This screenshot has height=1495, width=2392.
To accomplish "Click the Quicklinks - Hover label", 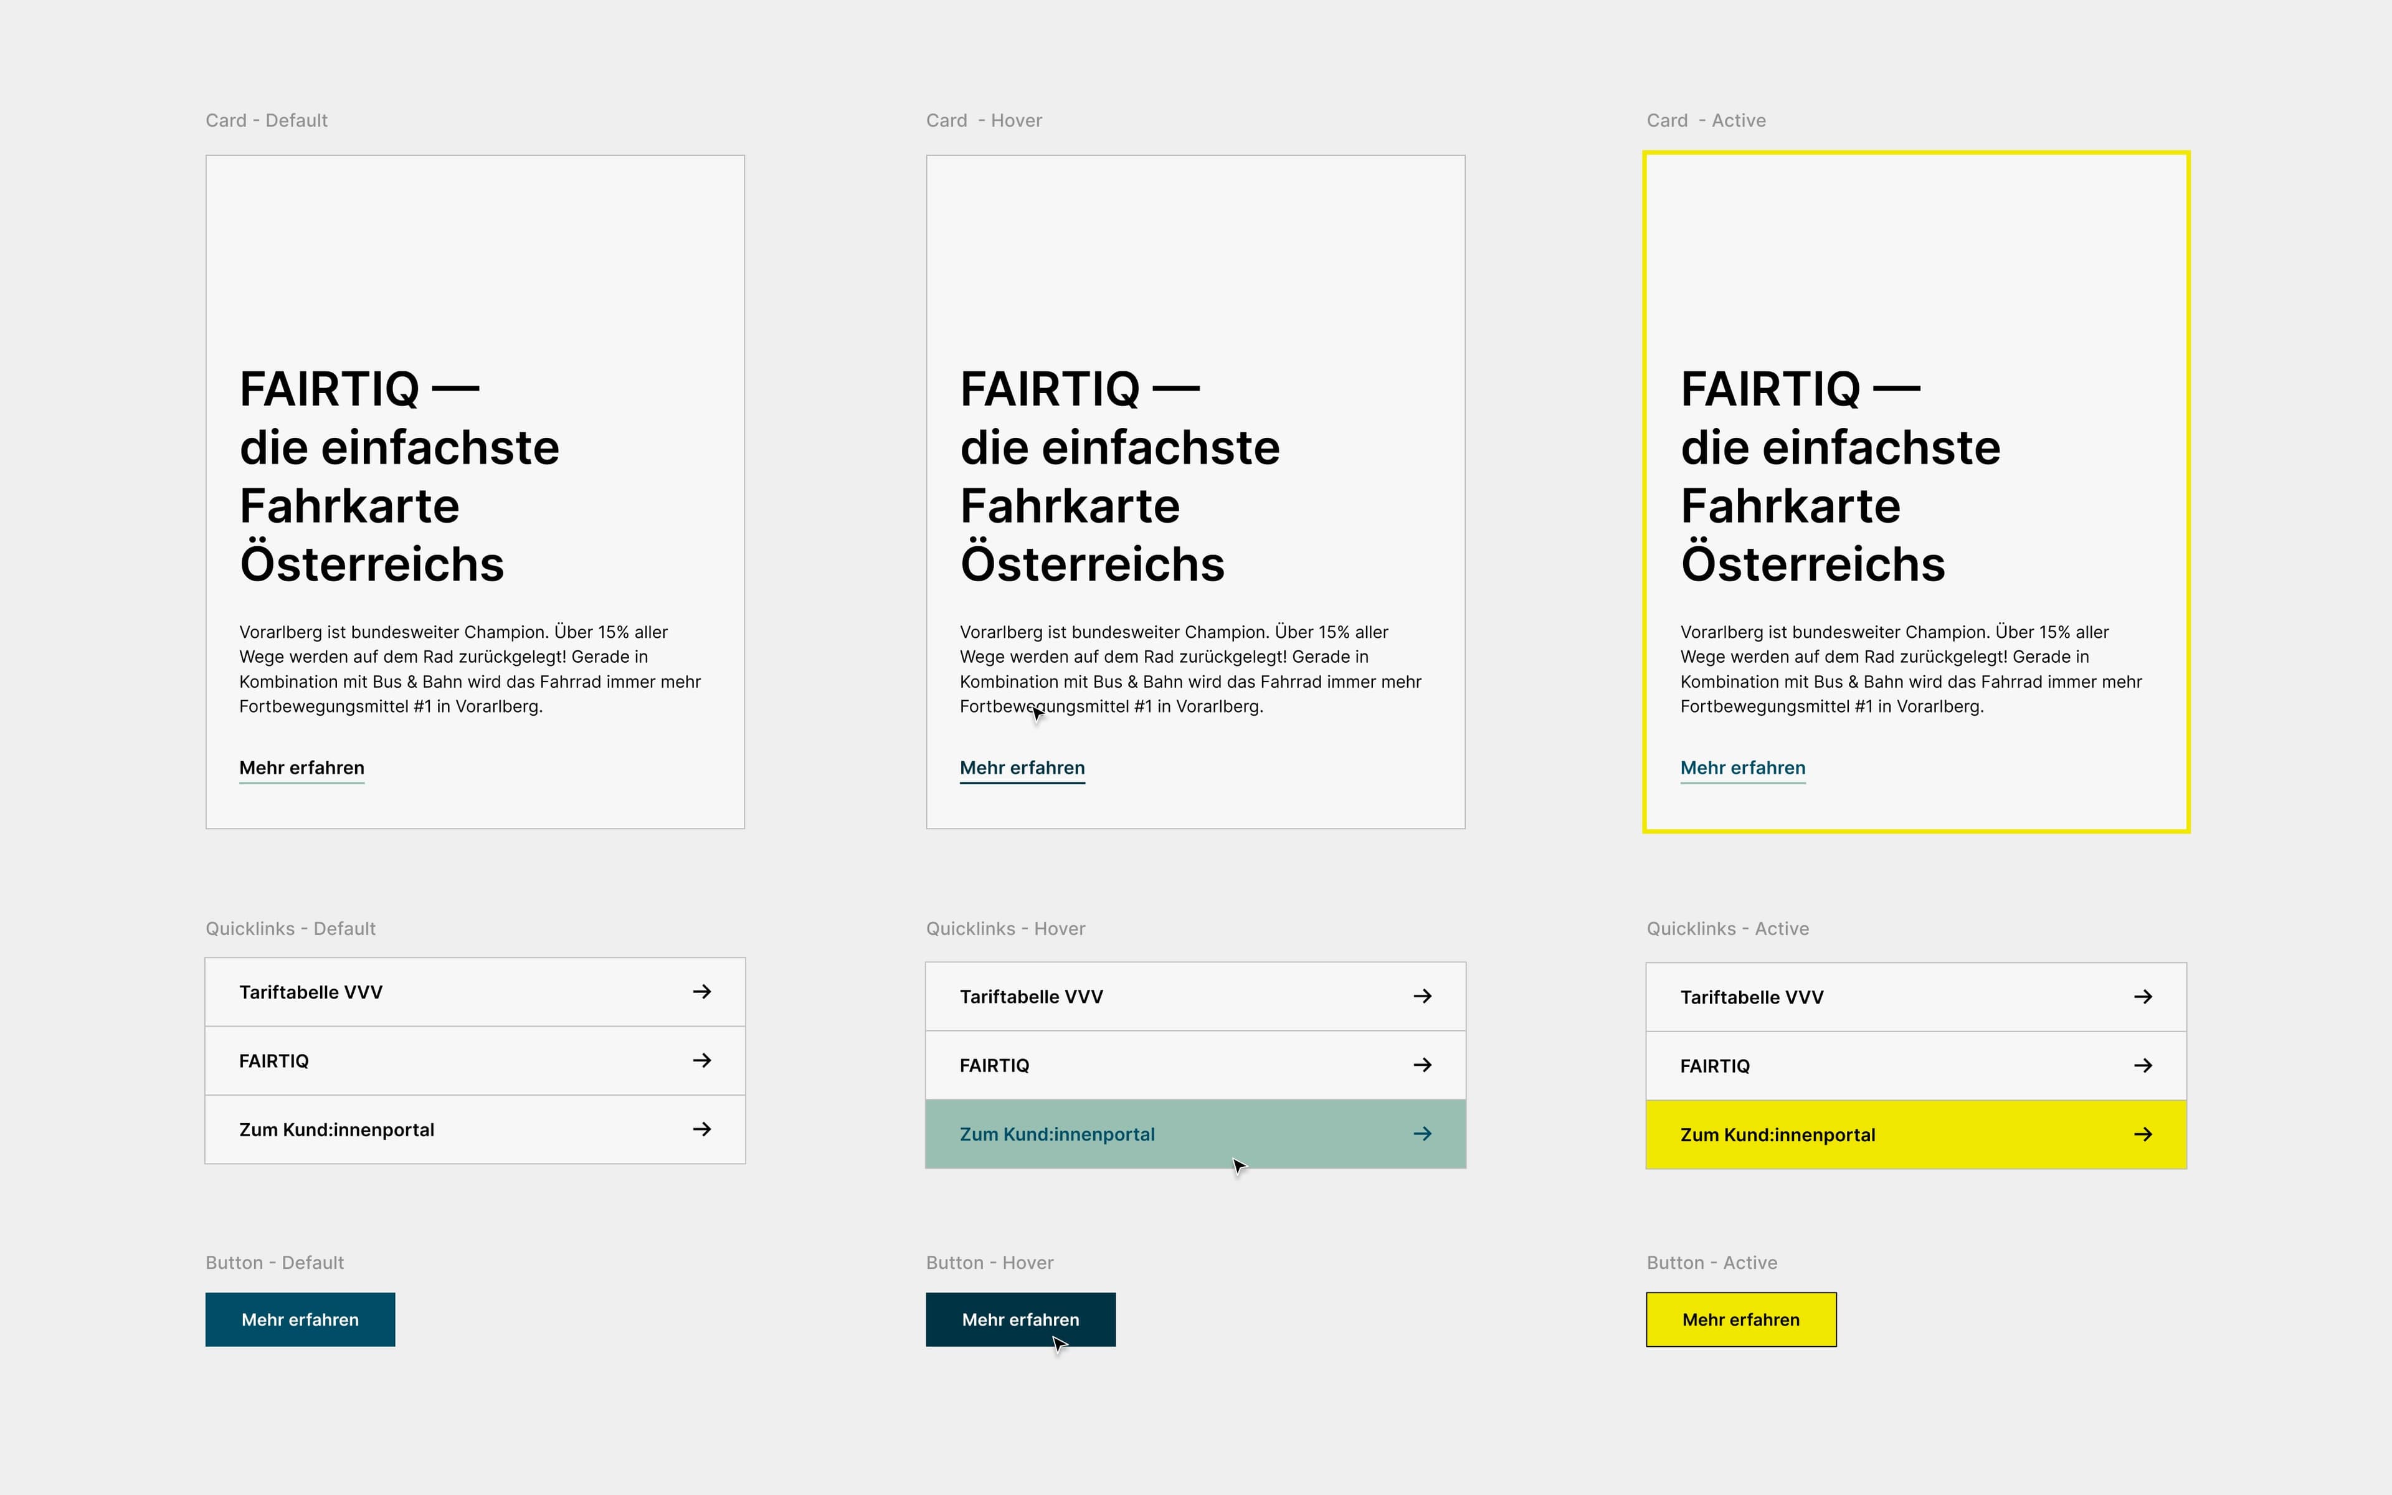I will coord(1005,928).
